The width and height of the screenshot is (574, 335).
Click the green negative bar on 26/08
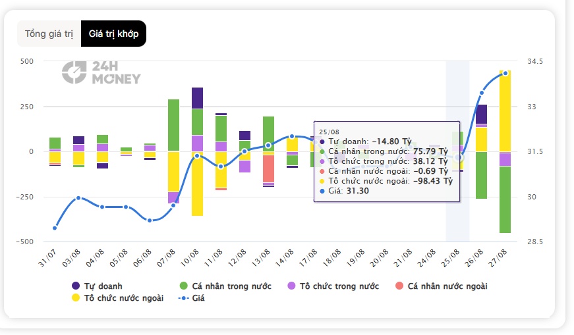(x=481, y=175)
